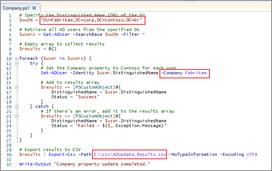Image resolution: width=272 pixels, height=171 pixels.
Task: Click the -Company parameter on line 13
Action: coord(172,73)
